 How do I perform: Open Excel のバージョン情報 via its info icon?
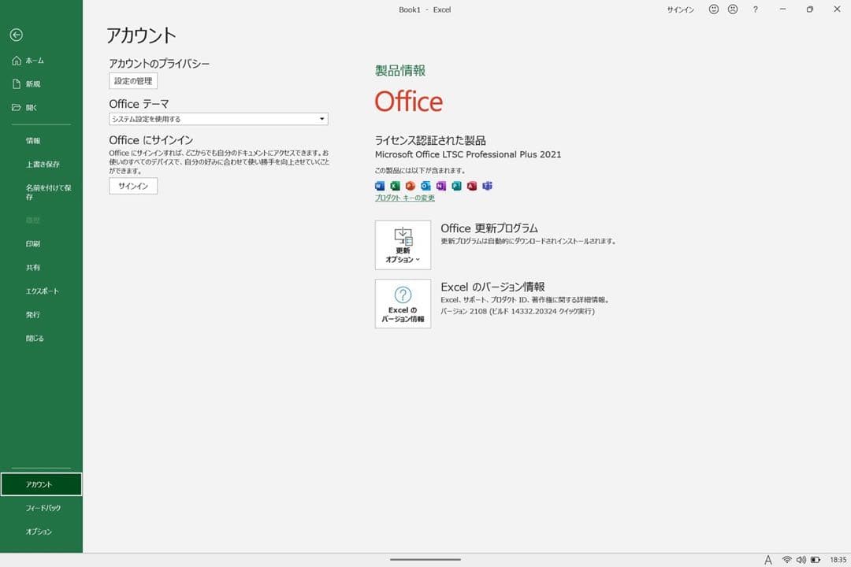tap(402, 304)
